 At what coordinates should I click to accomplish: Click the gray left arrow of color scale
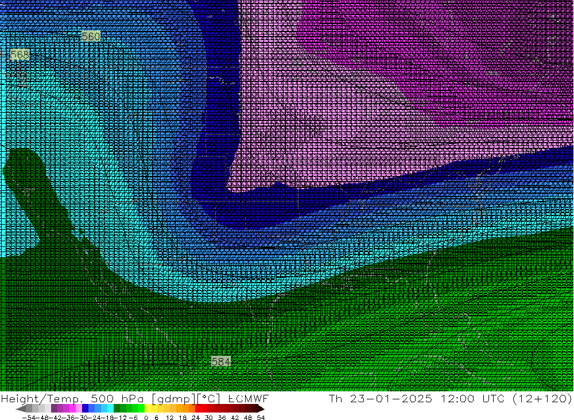pos(21,409)
